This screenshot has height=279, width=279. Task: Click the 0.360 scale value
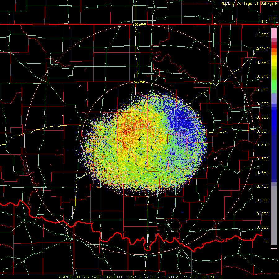(x=263, y=200)
